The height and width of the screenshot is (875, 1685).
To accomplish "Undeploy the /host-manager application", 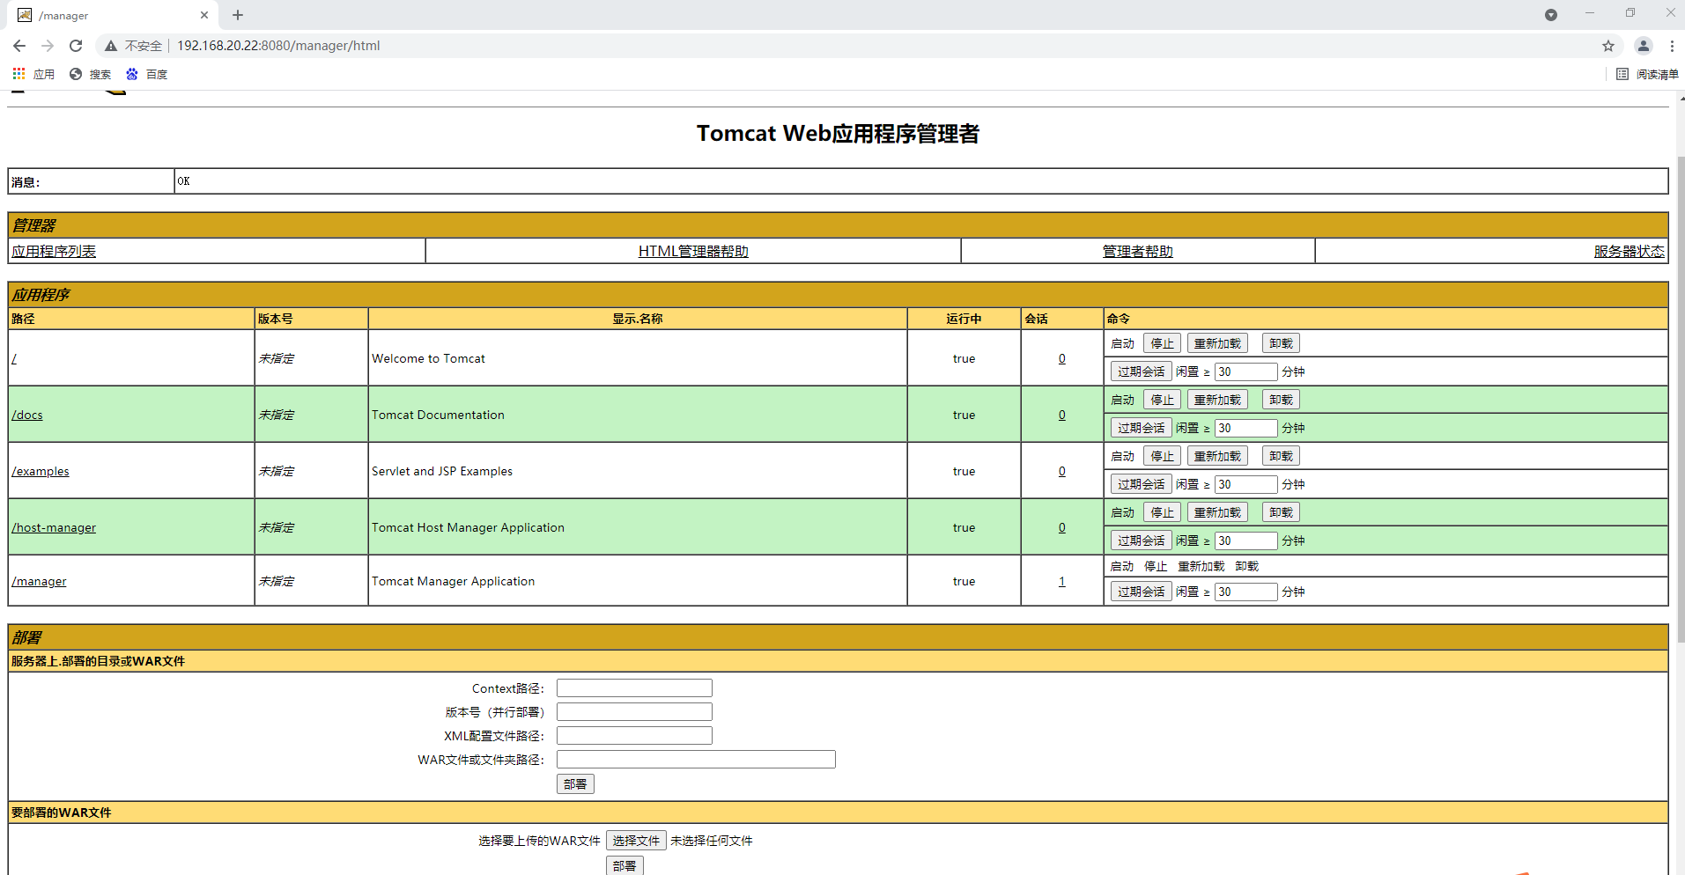I will pos(1281,512).
